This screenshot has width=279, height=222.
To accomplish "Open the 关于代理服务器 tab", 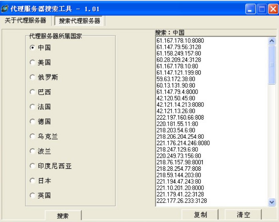I will tap(26, 21).
